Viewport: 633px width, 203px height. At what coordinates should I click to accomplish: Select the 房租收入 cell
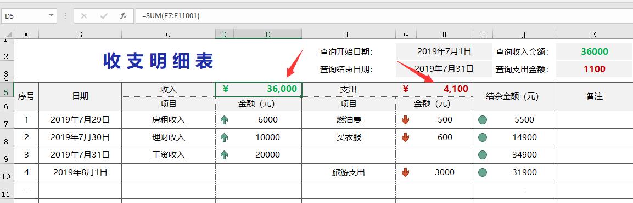(x=169, y=120)
